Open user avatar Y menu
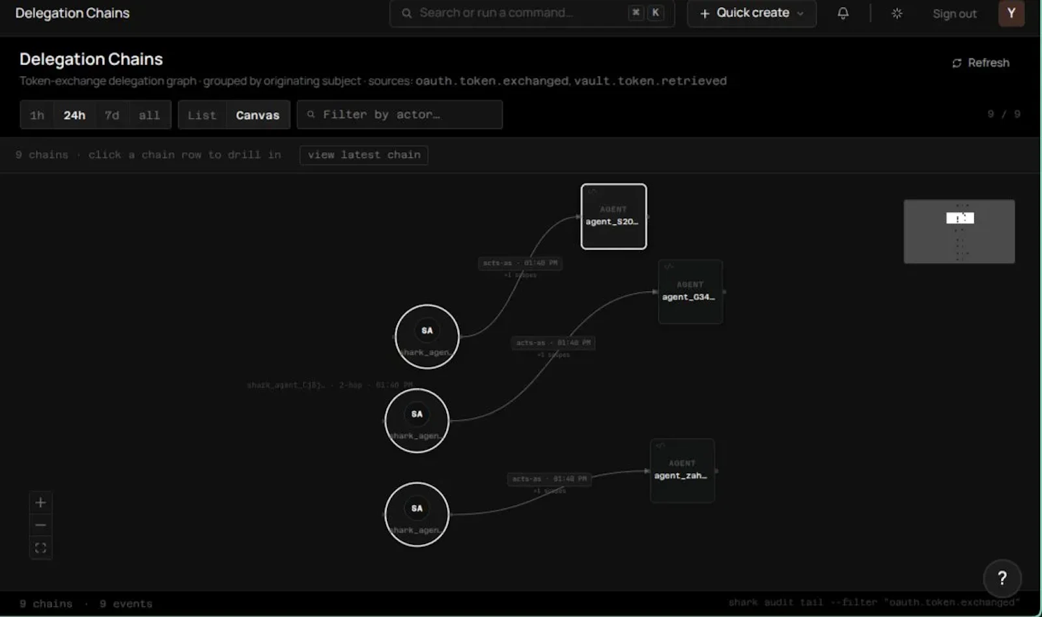The height and width of the screenshot is (617, 1042). [x=1011, y=13]
